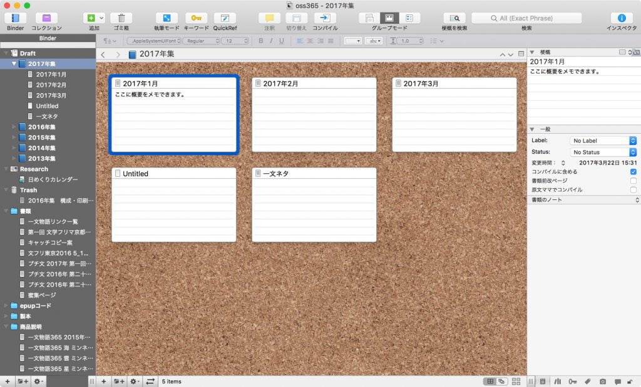Click the 注釈 comment toolbar icon
The height and width of the screenshot is (387, 641).
pyautogui.click(x=269, y=18)
